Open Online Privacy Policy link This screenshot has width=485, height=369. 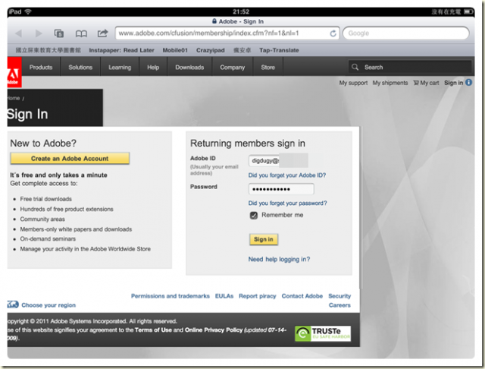tap(214, 330)
